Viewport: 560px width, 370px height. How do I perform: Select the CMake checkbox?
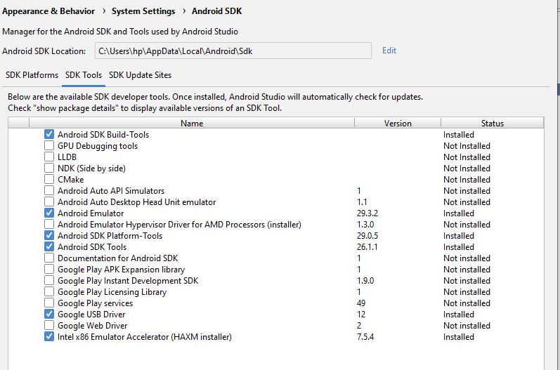49,180
